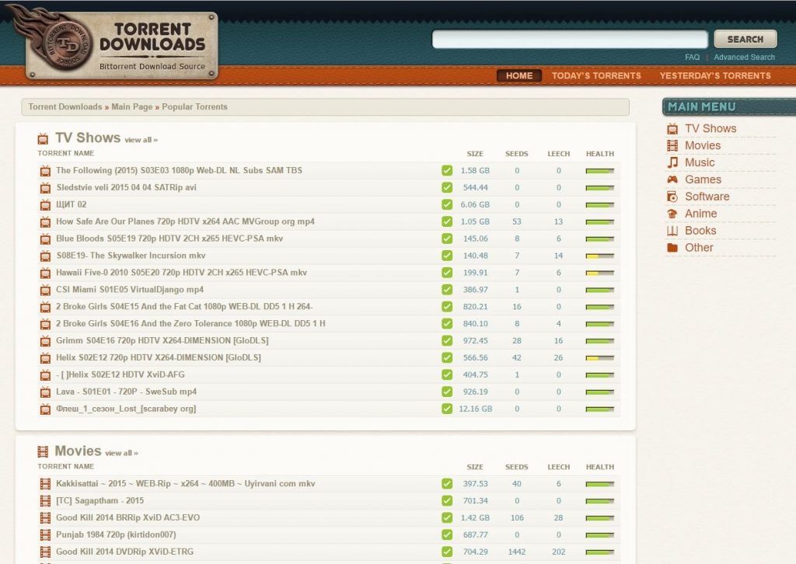Expand Movies list with view all
Viewport: 796px width, 564px height.
(x=121, y=453)
